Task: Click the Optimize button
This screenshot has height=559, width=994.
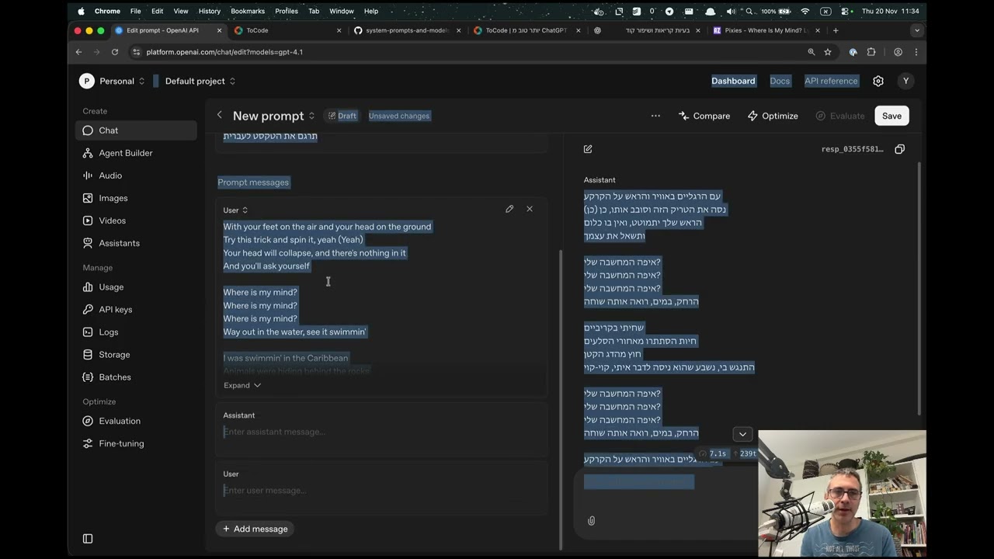Action: pyautogui.click(x=773, y=116)
